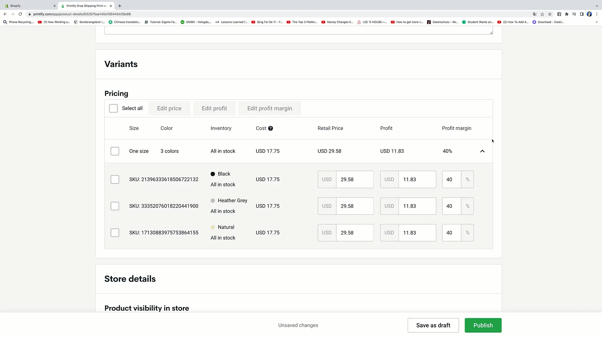The image size is (602, 338).
Task: Edit the Black variant profit field
Action: click(x=417, y=179)
